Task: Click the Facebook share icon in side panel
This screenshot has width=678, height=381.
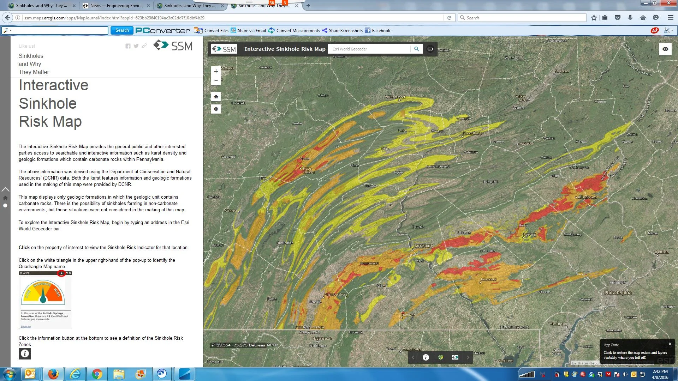Action: (128, 46)
